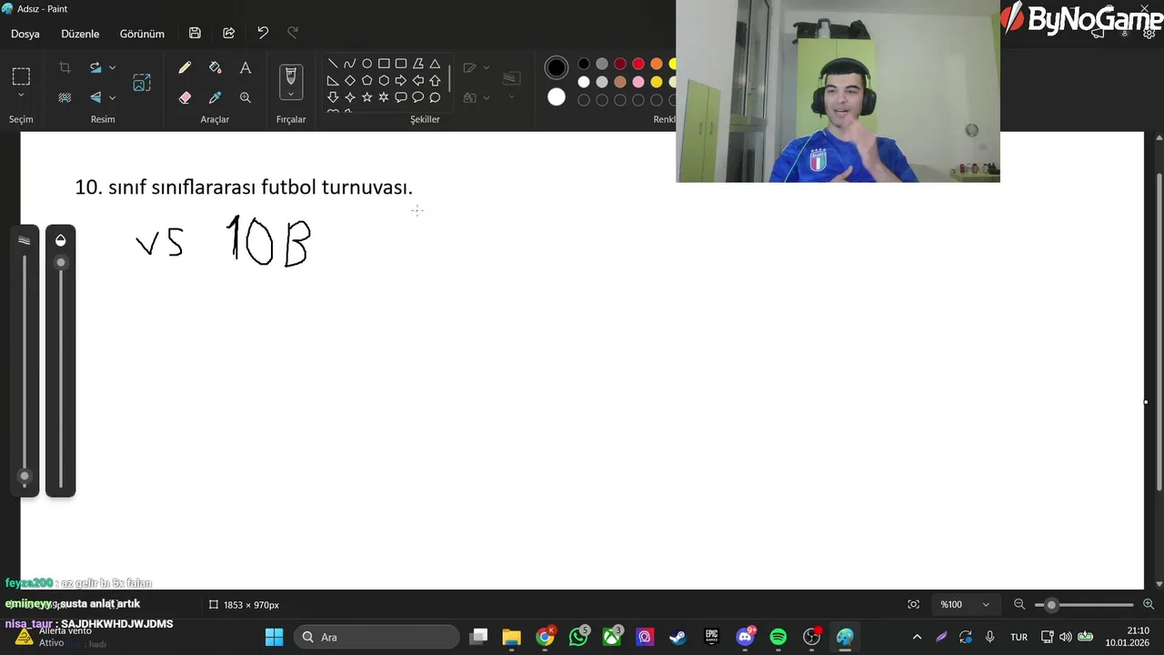Click the brush size slider handle
The height and width of the screenshot is (655, 1164).
pyautogui.click(x=25, y=476)
